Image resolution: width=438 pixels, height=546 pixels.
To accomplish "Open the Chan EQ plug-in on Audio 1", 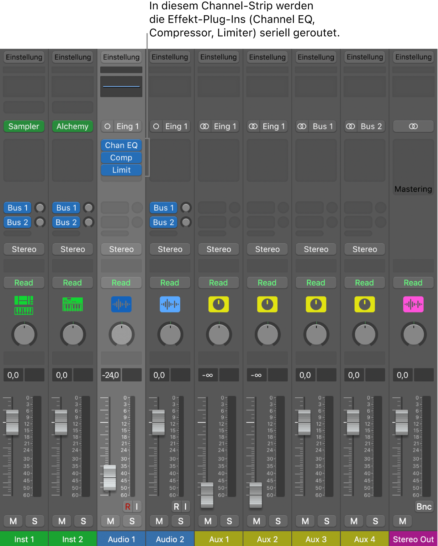I will [121, 145].
